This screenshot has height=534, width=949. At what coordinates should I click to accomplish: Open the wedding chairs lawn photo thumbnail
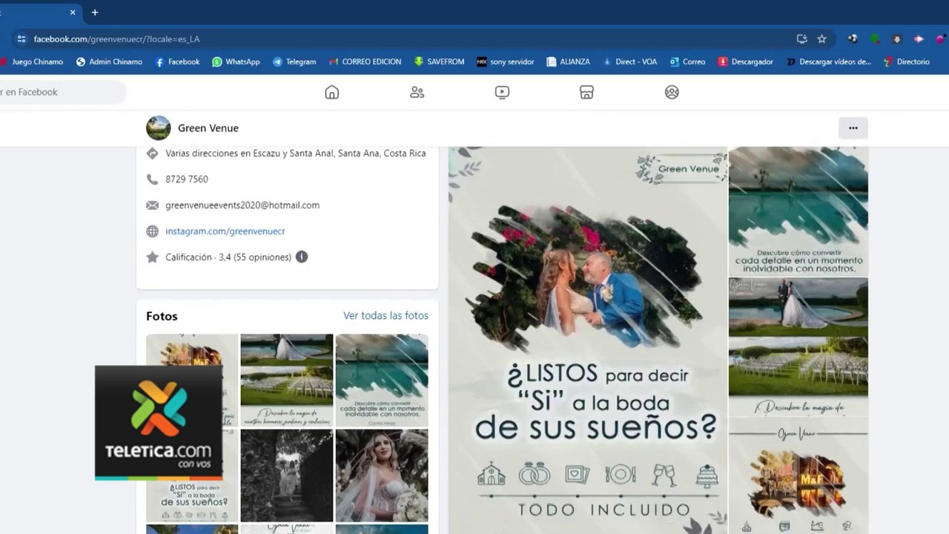(x=287, y=380)
